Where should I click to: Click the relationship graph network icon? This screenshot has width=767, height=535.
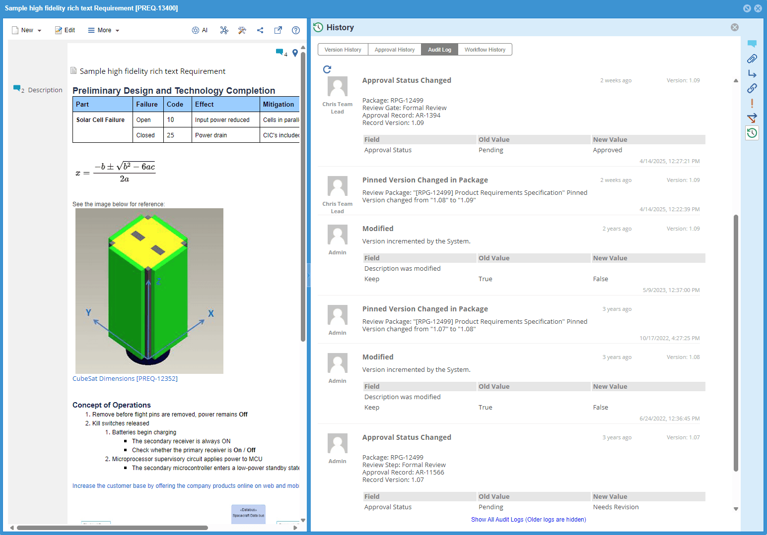coord(224,30)
